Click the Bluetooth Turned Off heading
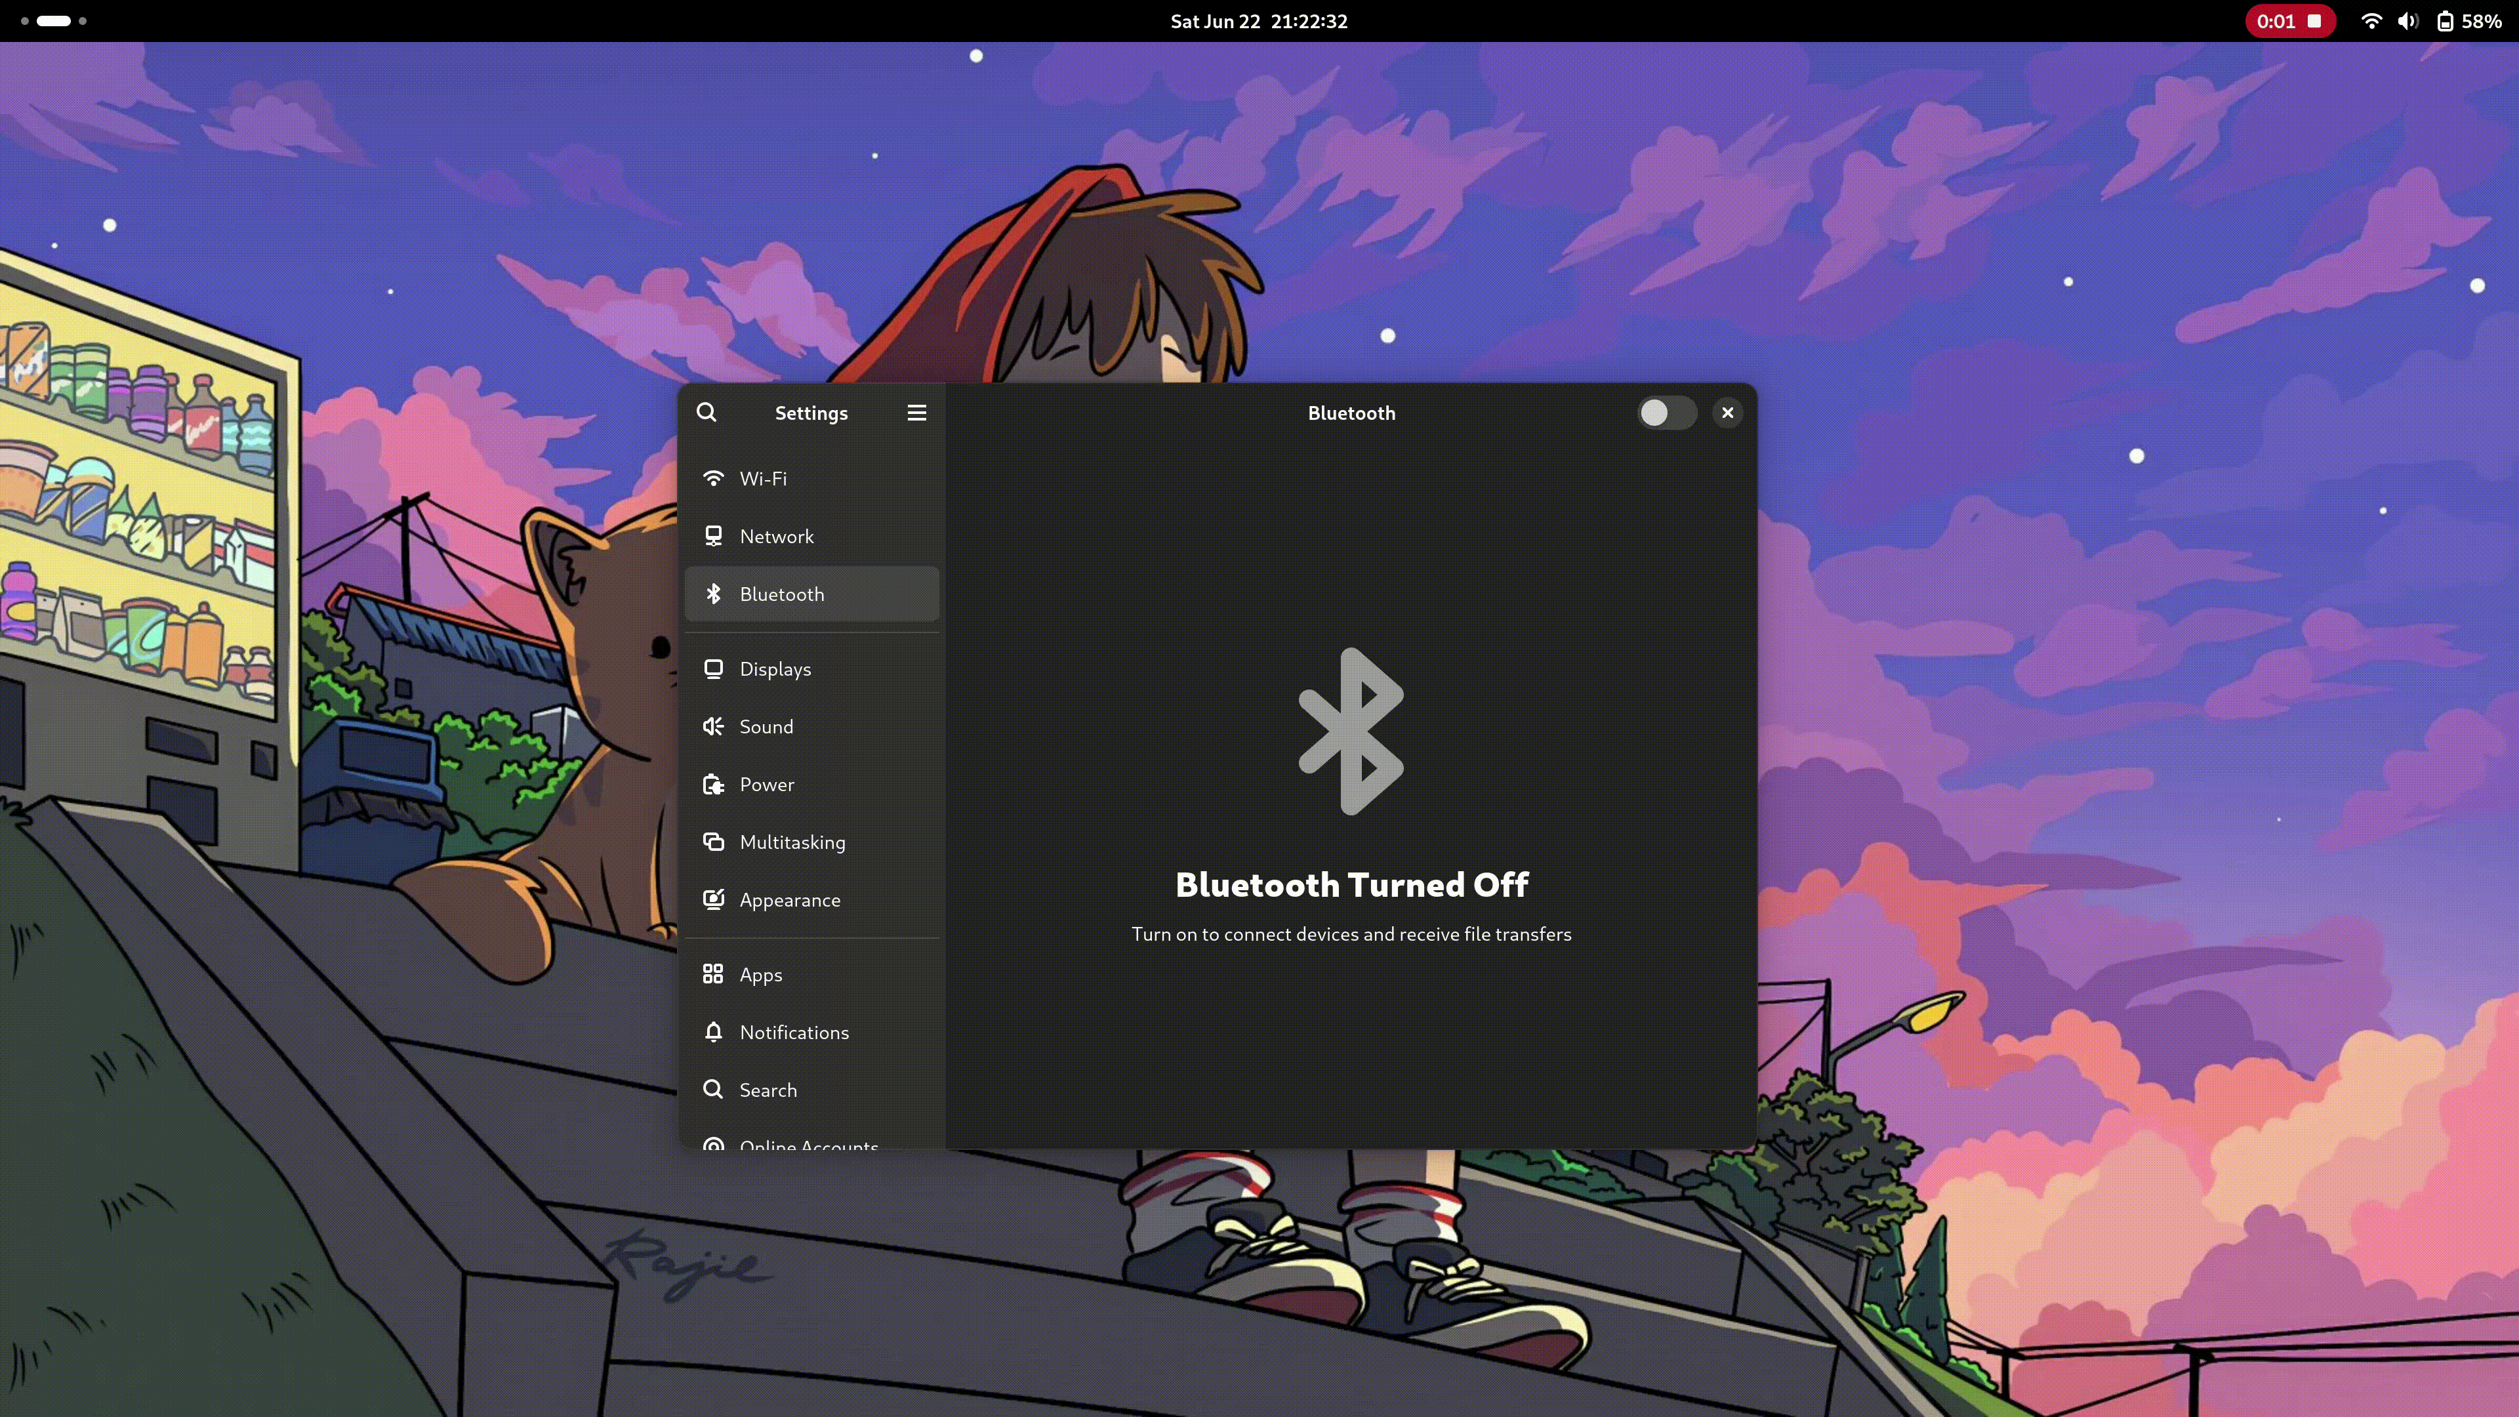2519x1417 pixels. click(1351, 884)
